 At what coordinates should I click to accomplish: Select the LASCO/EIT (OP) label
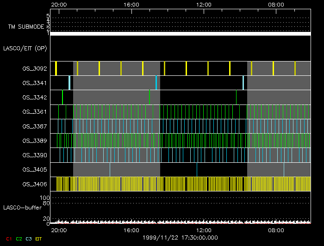[25, 48]
